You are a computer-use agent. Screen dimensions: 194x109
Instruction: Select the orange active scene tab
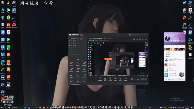pyautogui.click(x=81, y=38)
